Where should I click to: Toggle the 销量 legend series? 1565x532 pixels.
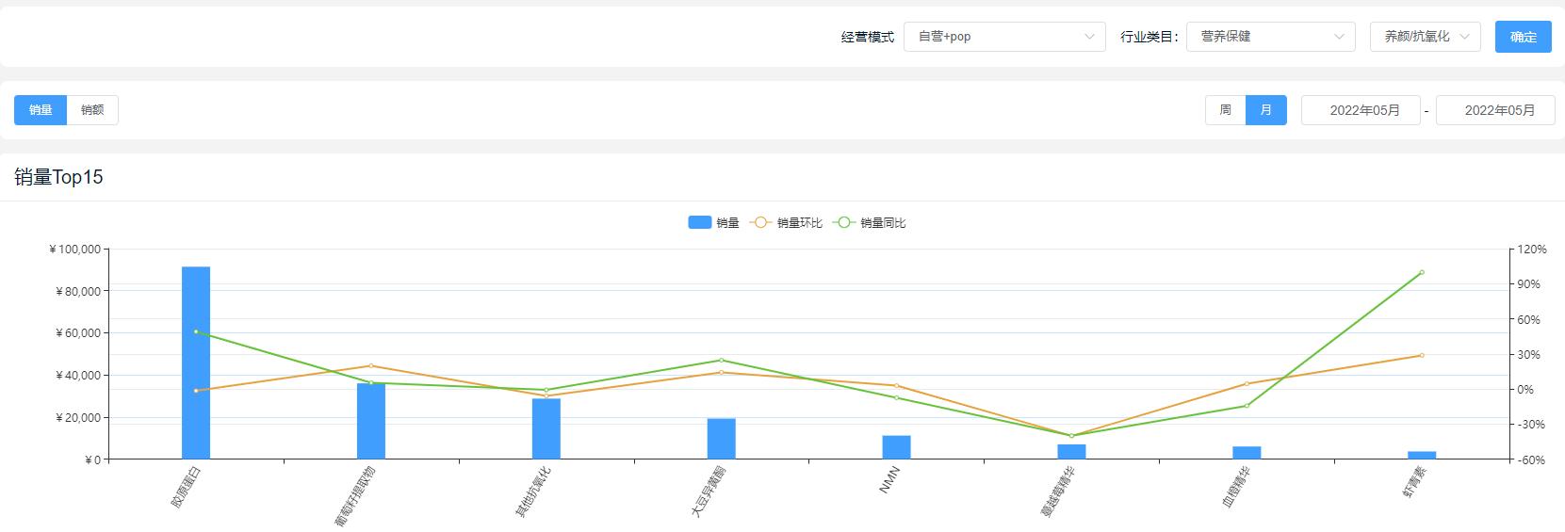(x=714, y=223)
